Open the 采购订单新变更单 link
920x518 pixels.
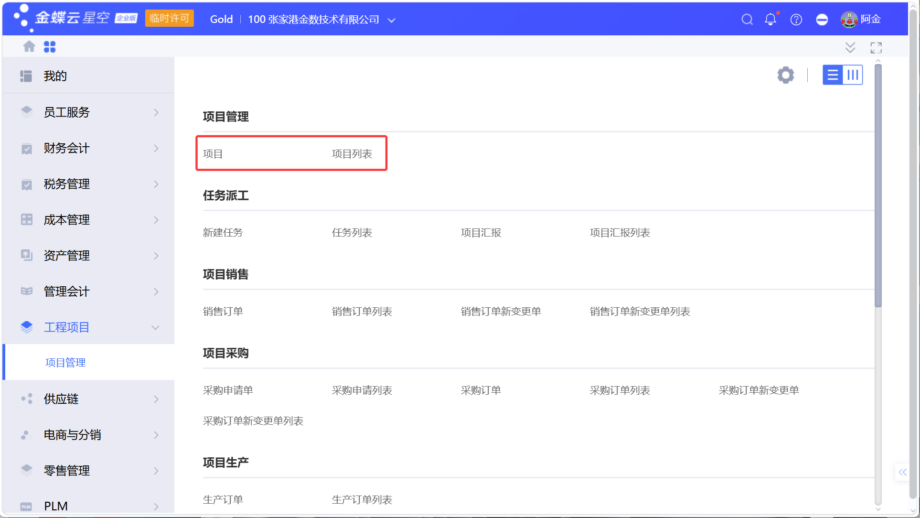(759, 390)
